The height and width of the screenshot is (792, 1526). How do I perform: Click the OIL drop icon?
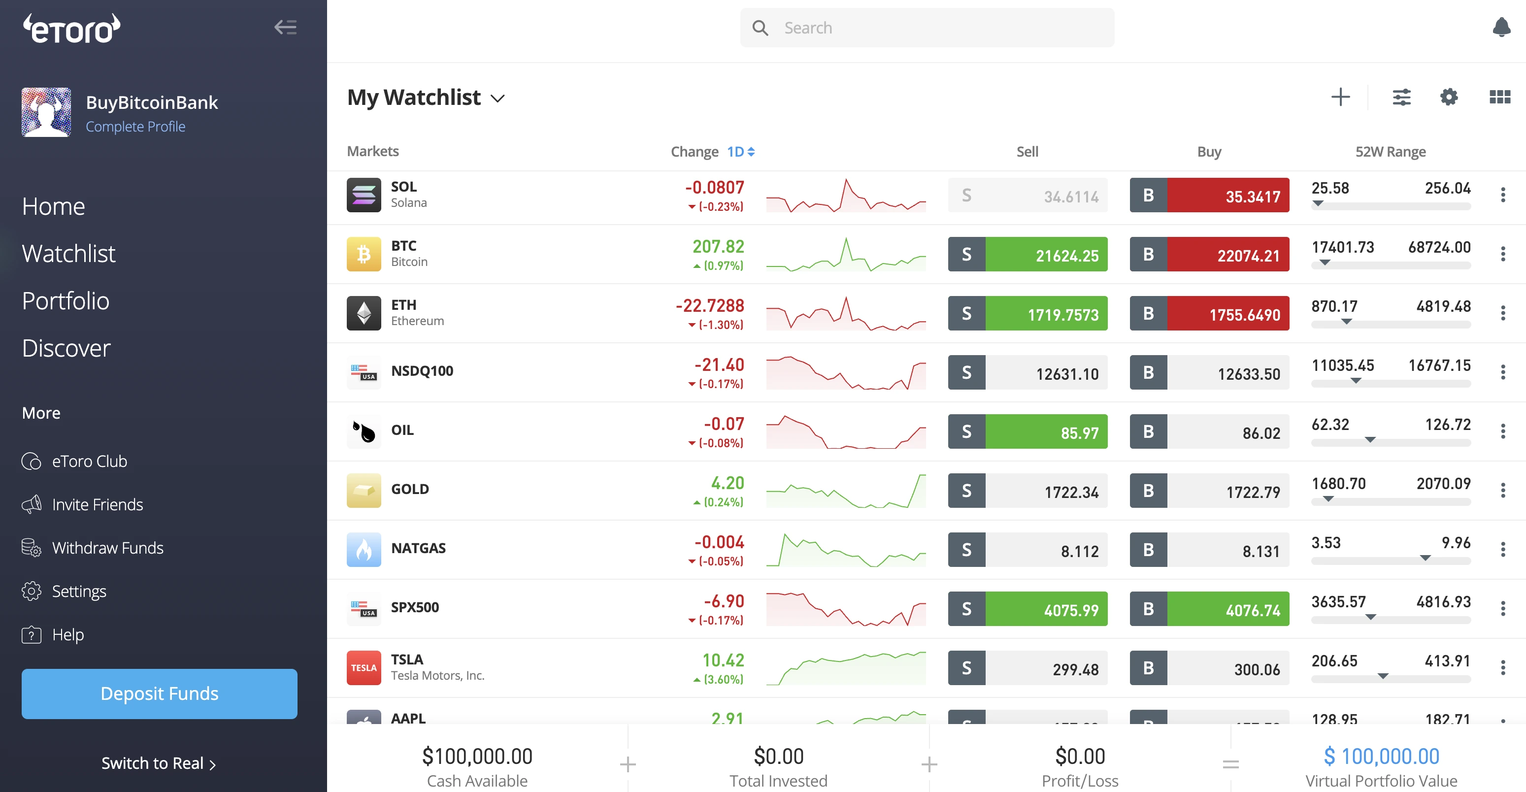pos(364,431)
